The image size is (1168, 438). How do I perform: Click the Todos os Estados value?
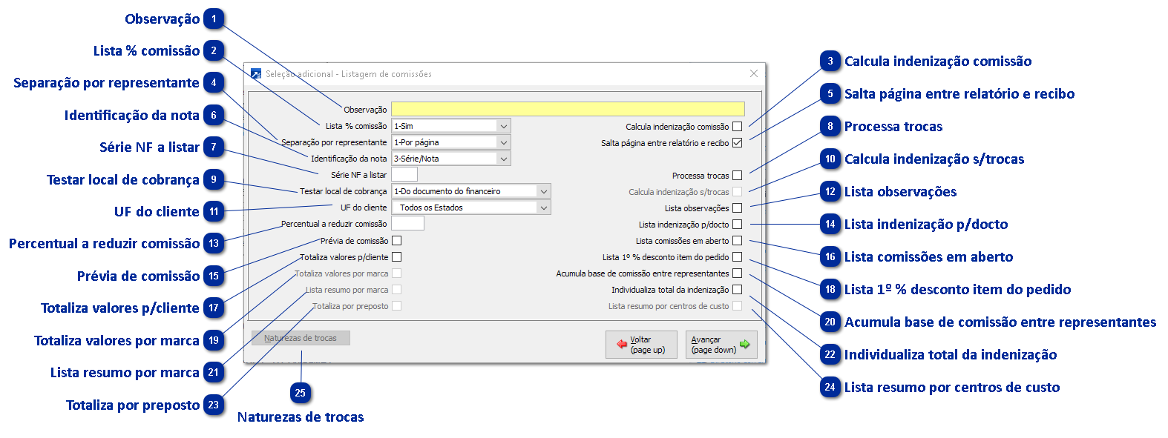click(431, 208)
